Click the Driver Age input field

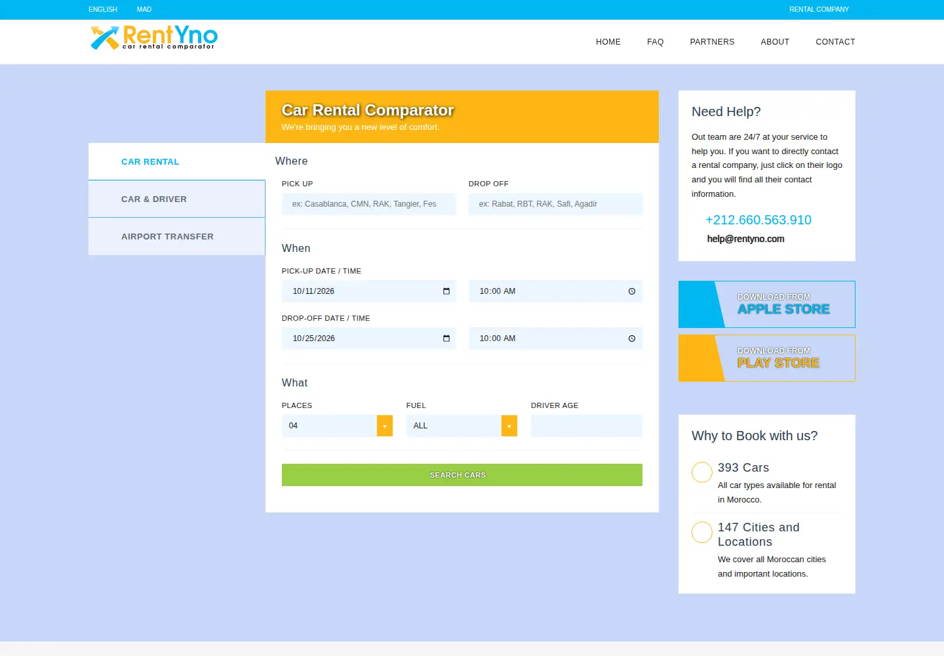click(587, 426)
